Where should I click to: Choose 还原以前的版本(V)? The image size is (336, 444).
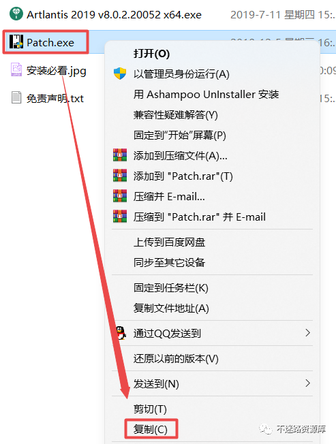point(176,359)
